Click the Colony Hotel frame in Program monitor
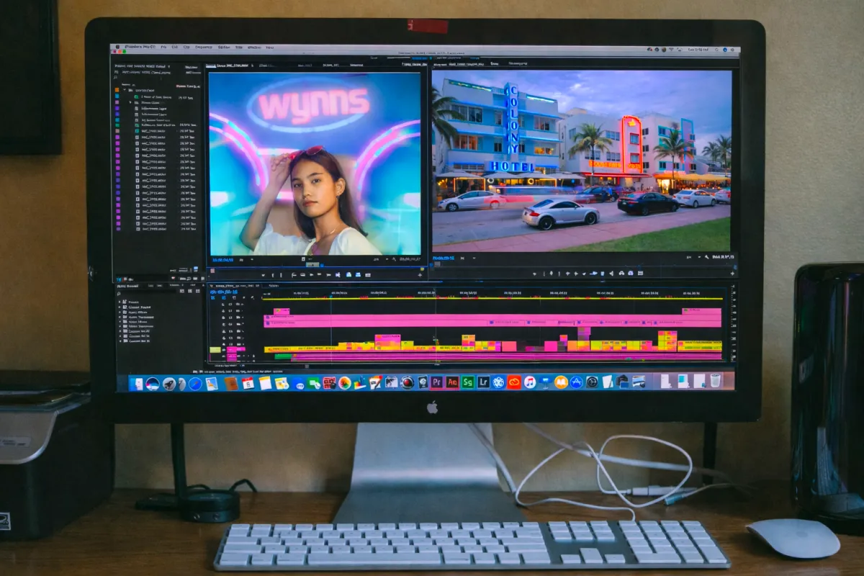The width and height of the screenshot is (864, 576). click(581, 161)
